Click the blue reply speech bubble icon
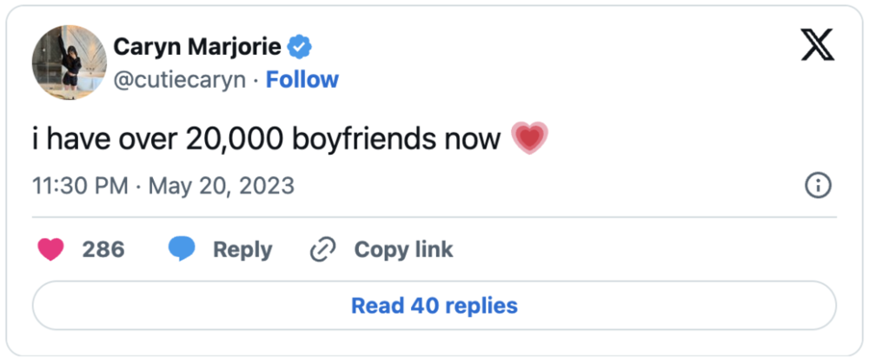 click(x=182, y=249)
